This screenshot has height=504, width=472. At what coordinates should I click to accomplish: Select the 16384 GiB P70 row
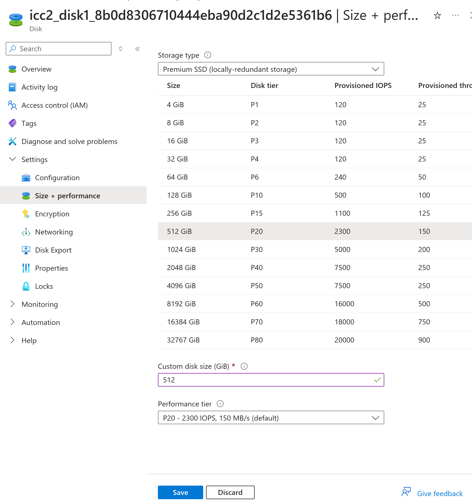click(x=315, y=322)
